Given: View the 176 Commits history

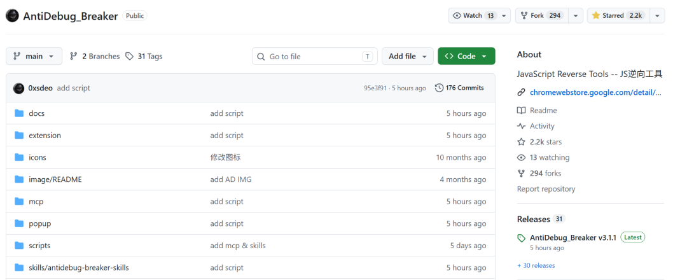Looking at the screenshot, I should (x=460, y=88).
